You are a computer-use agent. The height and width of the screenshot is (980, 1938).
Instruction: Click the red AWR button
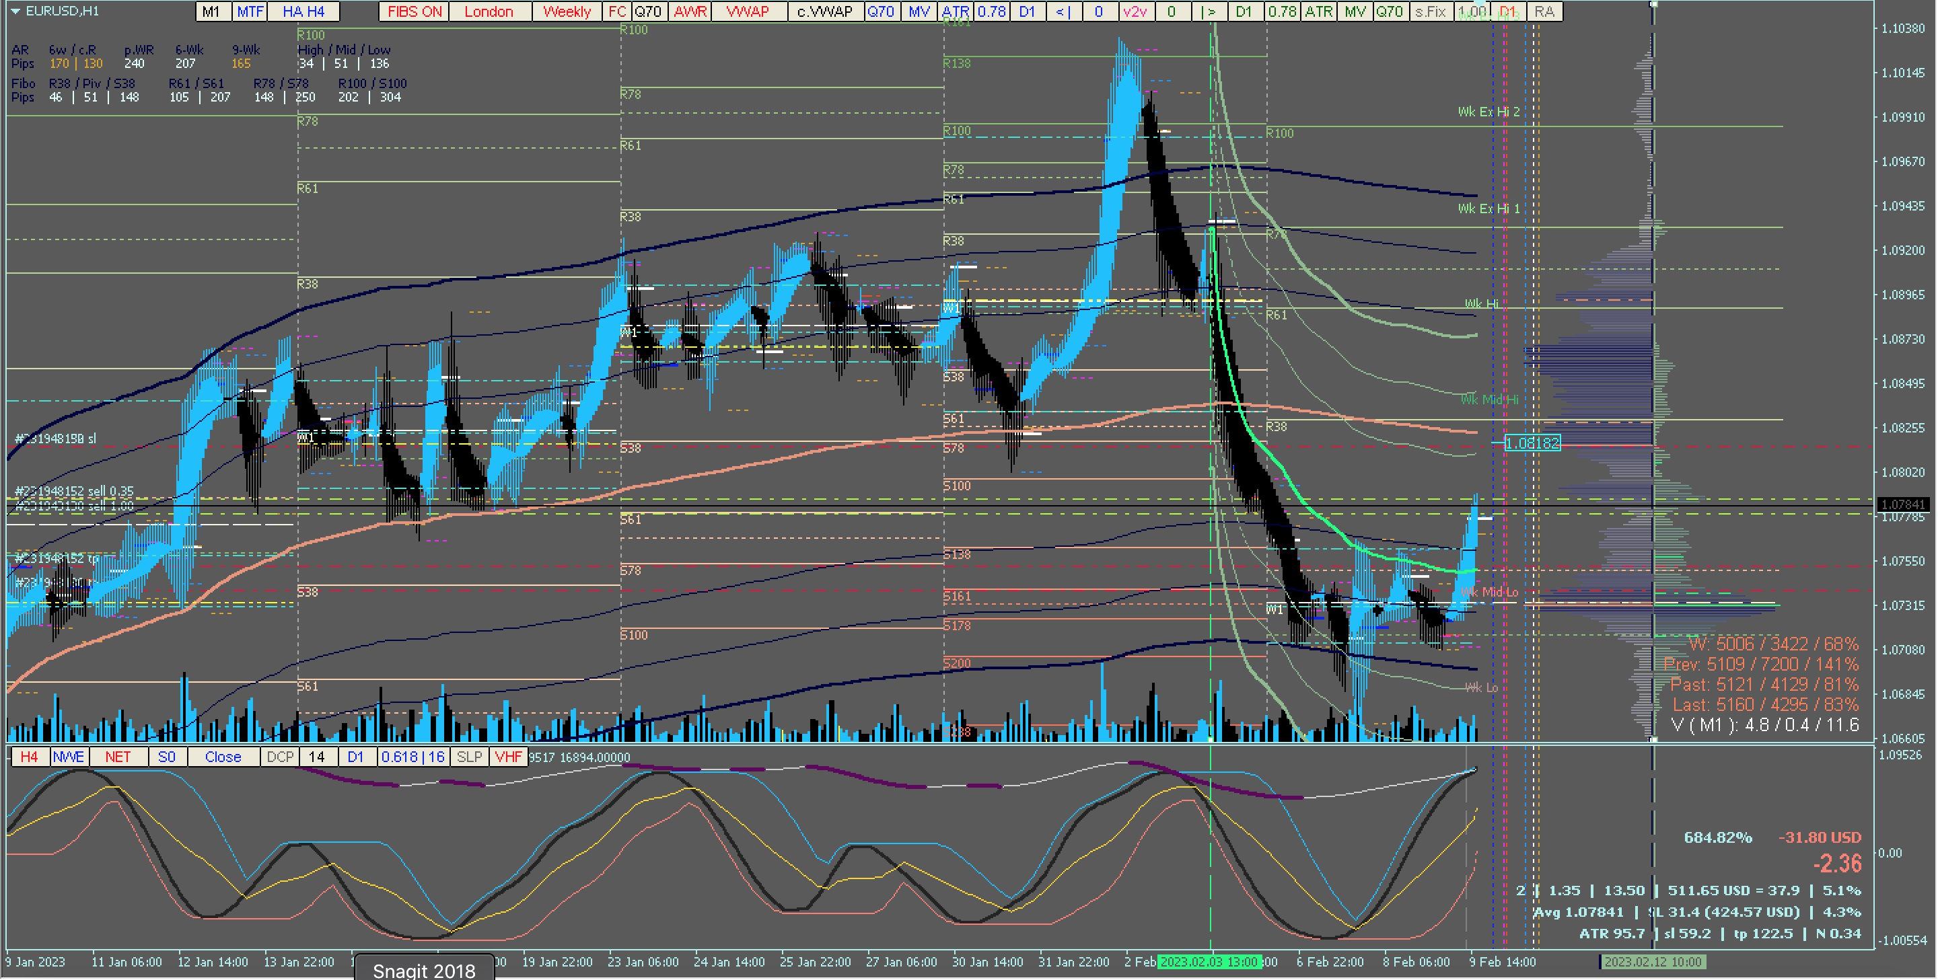tap(690, 11)
